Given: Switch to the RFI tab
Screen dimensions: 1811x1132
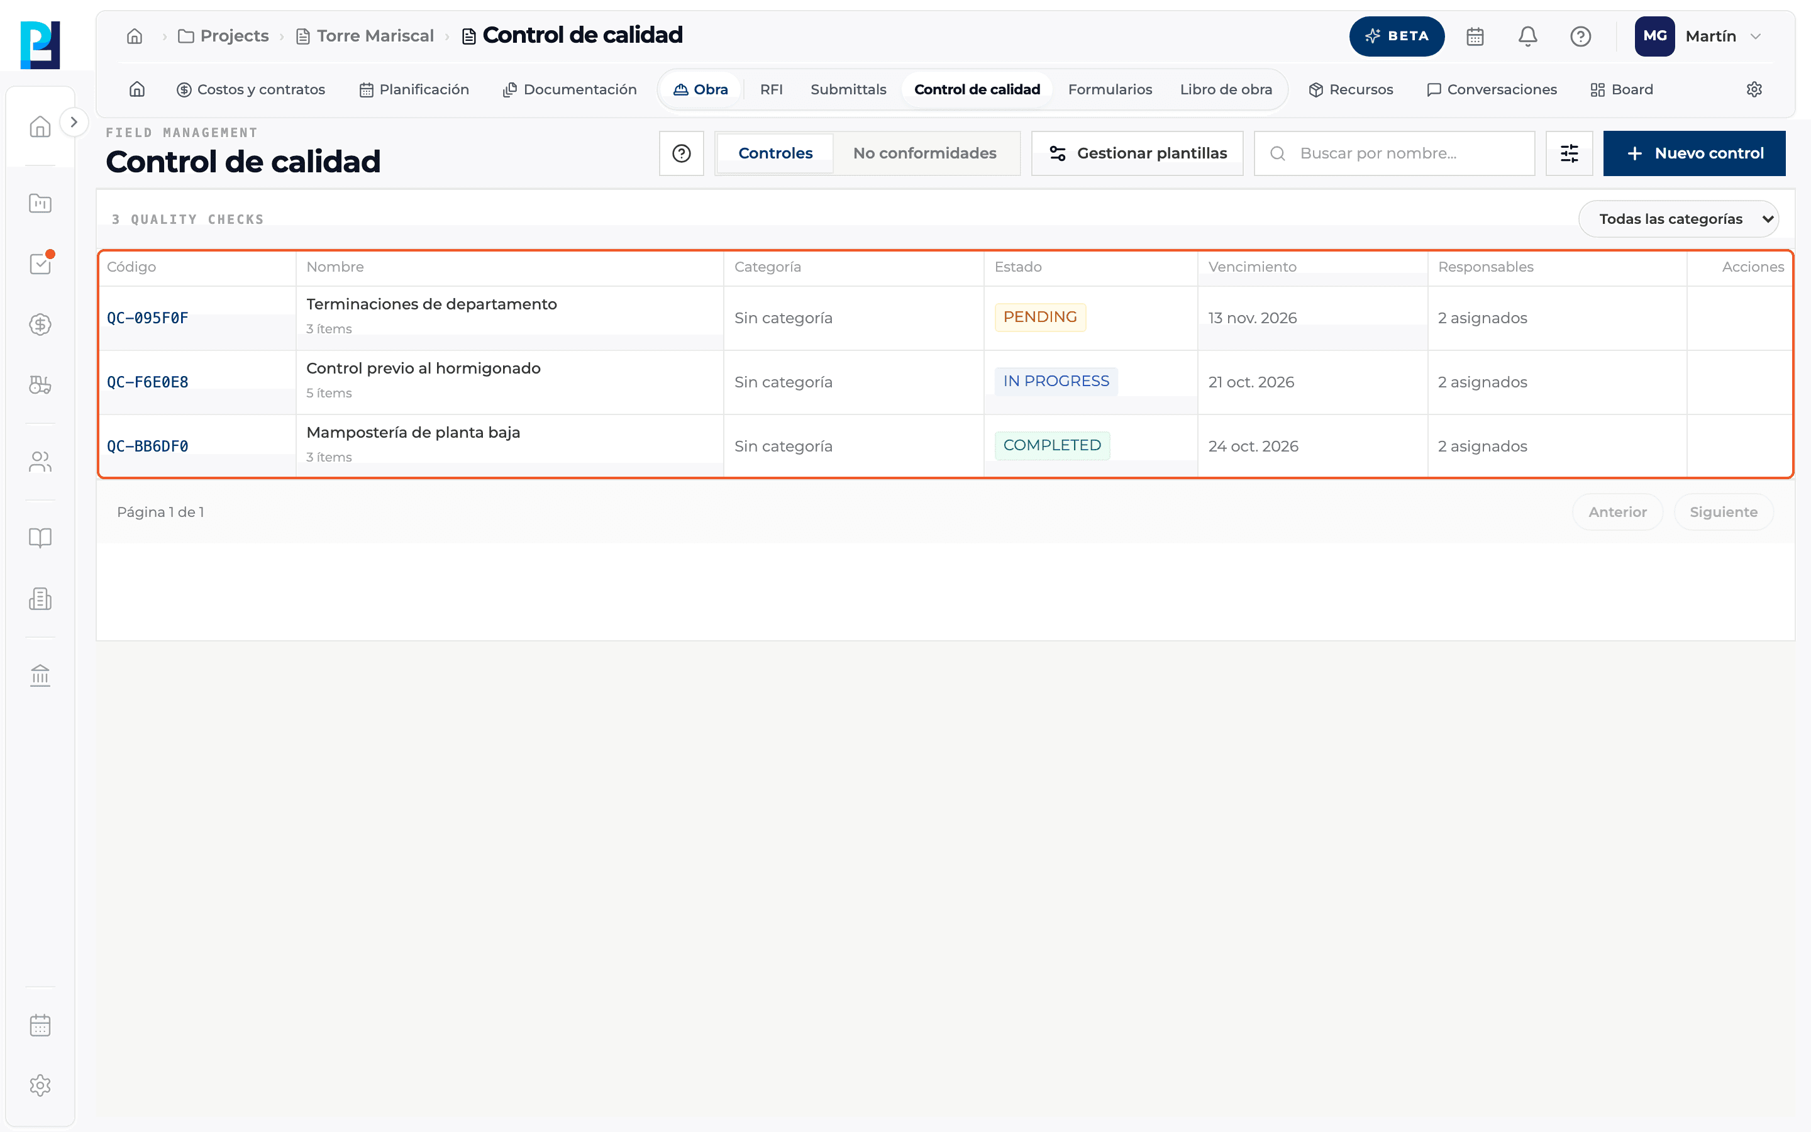Looking at the screenshot, I should pyautogui.click(x=771, y=89).
